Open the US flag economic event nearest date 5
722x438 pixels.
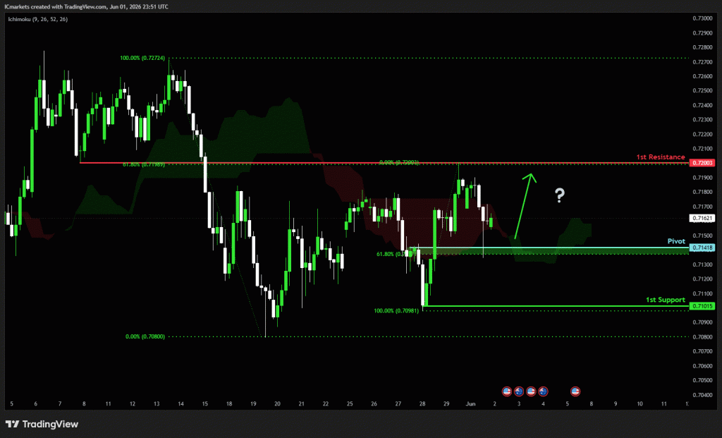(575, 391)
